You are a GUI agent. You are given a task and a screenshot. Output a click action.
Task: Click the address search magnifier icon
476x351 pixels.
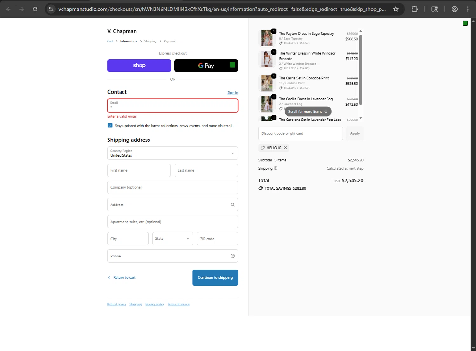point(233,205)
